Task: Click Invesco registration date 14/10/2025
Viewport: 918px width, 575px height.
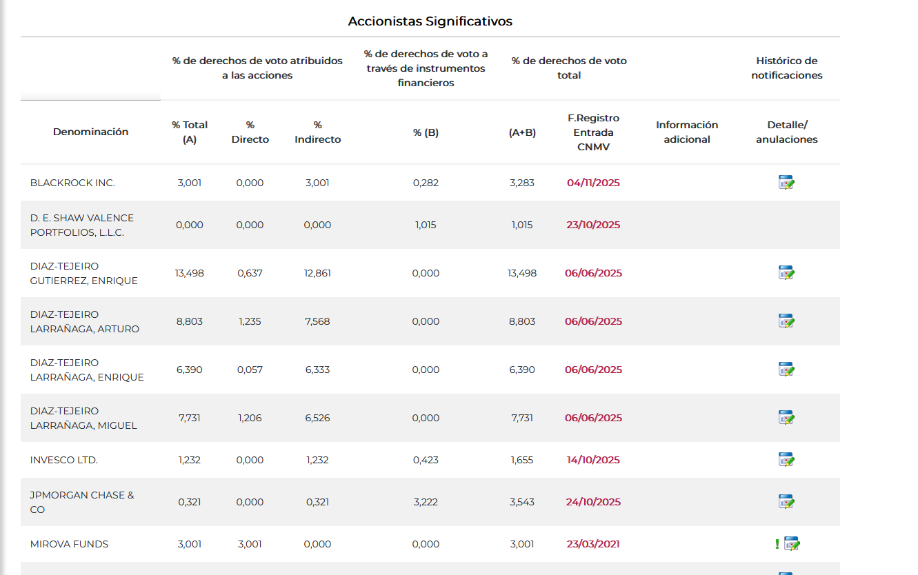Action: pyautogui.click(x=593, y=460)
